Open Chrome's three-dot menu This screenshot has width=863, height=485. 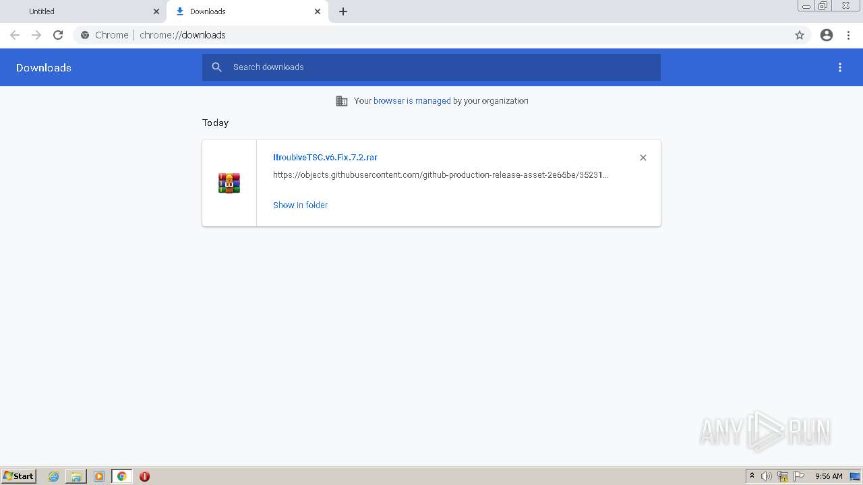coord(848,35)
